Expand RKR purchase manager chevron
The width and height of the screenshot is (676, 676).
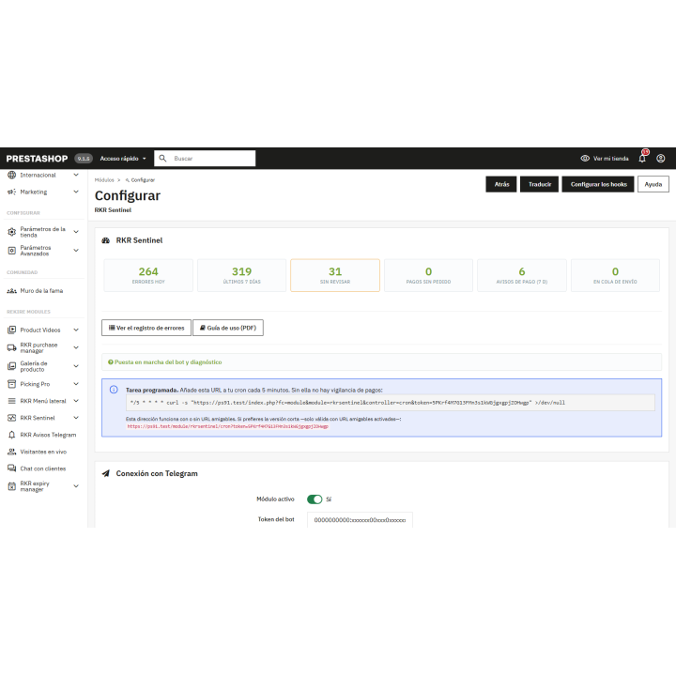(x=76, y=348)
